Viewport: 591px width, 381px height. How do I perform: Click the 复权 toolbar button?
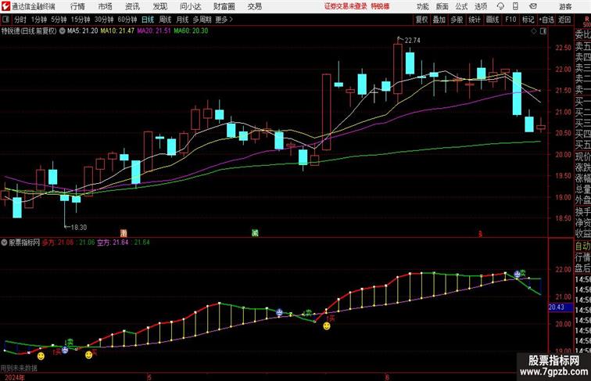click(422, 20)
